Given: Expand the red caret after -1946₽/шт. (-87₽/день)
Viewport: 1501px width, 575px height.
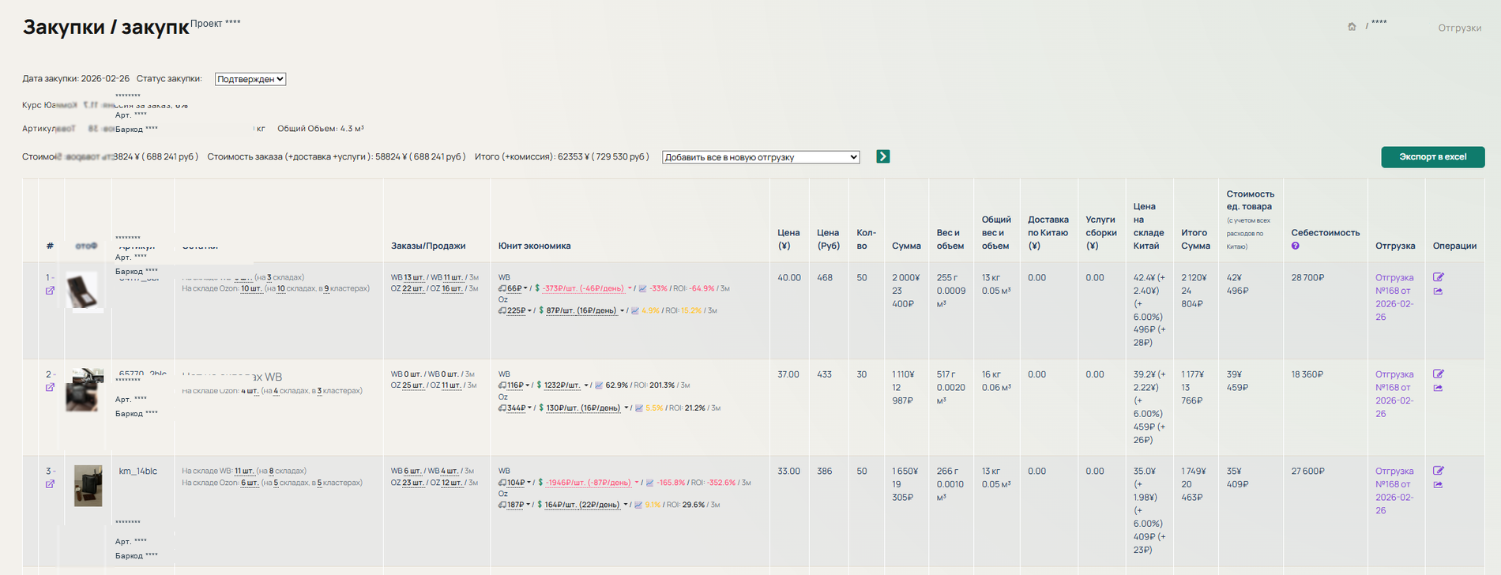Looking at the screenshot, I should (637, 483).
